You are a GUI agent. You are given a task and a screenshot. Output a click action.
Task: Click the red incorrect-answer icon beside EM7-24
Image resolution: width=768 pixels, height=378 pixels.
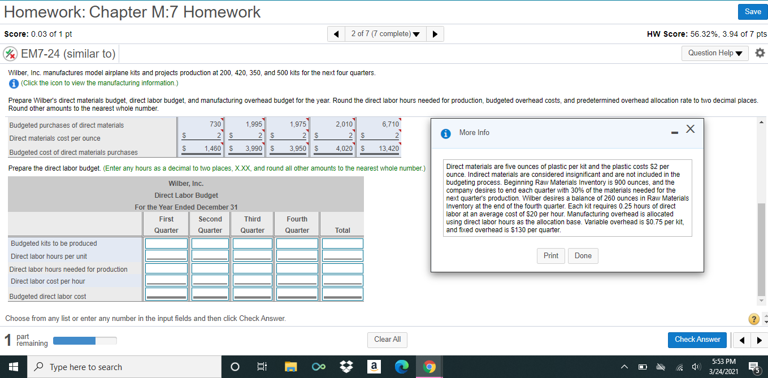click(x=10, y=53)
